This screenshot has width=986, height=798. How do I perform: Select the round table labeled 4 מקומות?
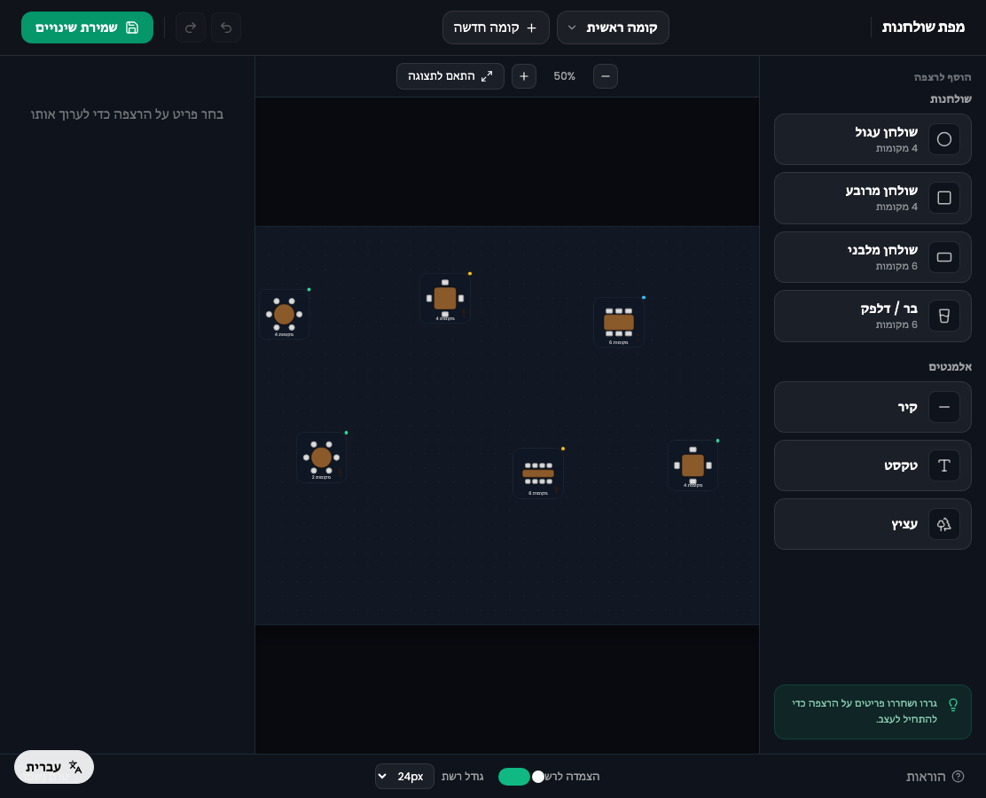pyautogui.click(x=285, y=315)
